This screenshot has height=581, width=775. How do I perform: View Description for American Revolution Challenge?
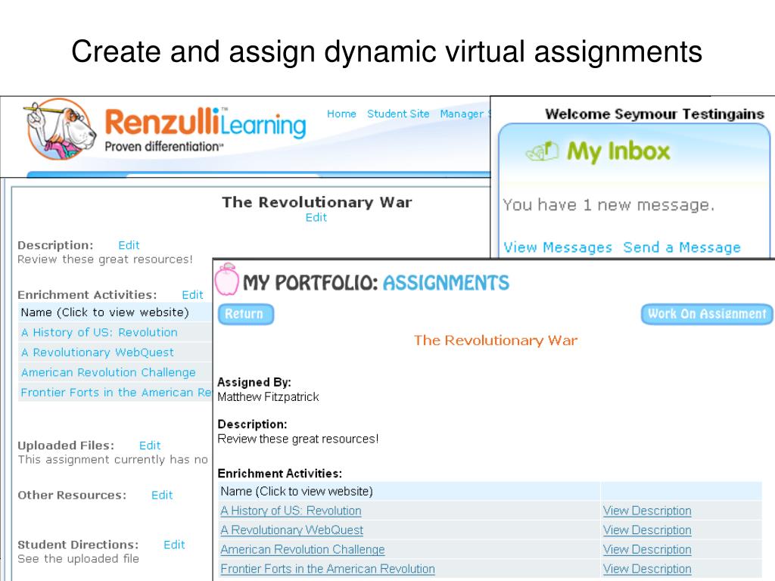pos(647,549)
